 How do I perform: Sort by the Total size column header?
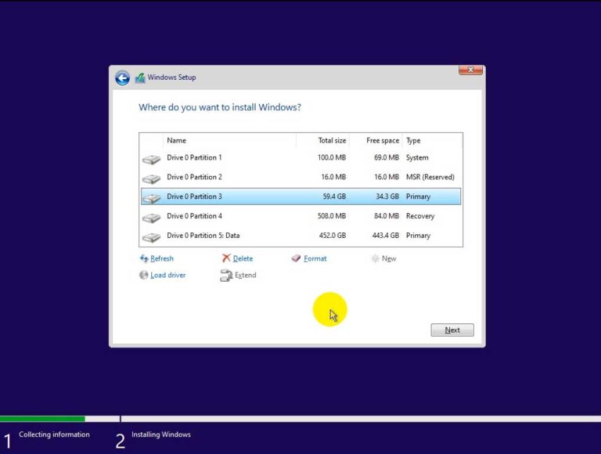click(x=322, y=140)
